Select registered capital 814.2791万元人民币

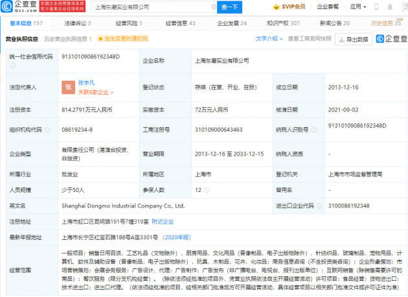click(87, 110)
